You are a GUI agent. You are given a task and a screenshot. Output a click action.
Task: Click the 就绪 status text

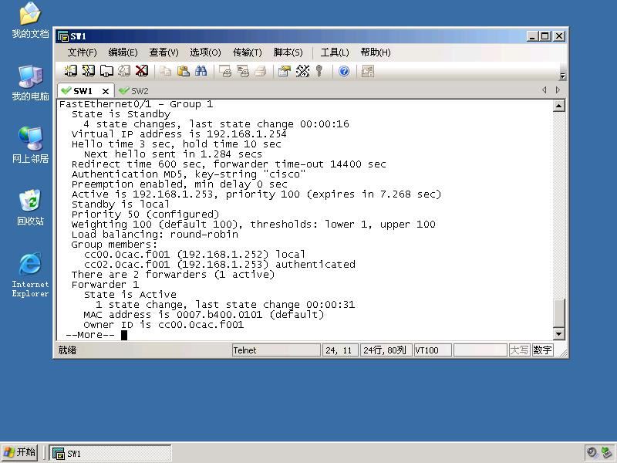tap(67, 350)
